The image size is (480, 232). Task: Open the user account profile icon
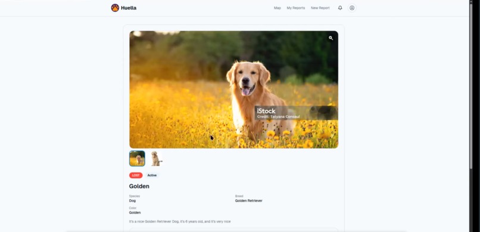(352, 8)
